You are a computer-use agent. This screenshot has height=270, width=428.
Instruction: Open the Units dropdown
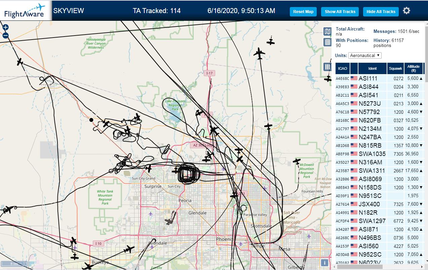(365, 55)
